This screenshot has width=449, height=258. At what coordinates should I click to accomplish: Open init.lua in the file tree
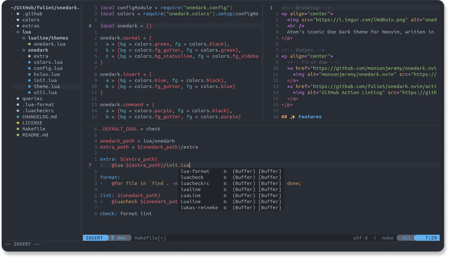(45, 80)
